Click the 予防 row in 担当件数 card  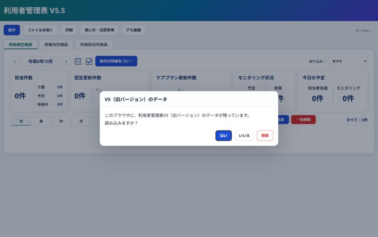point(50,96)
